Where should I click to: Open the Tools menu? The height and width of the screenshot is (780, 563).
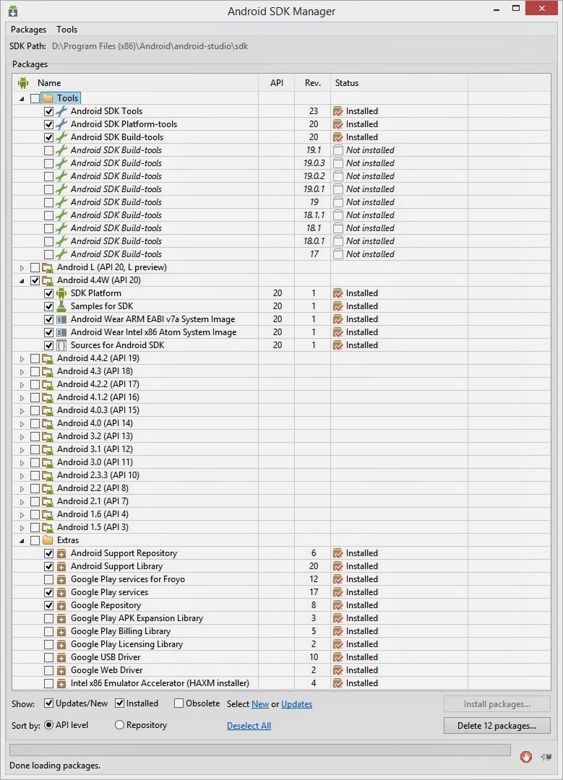[x=66, y=30]
